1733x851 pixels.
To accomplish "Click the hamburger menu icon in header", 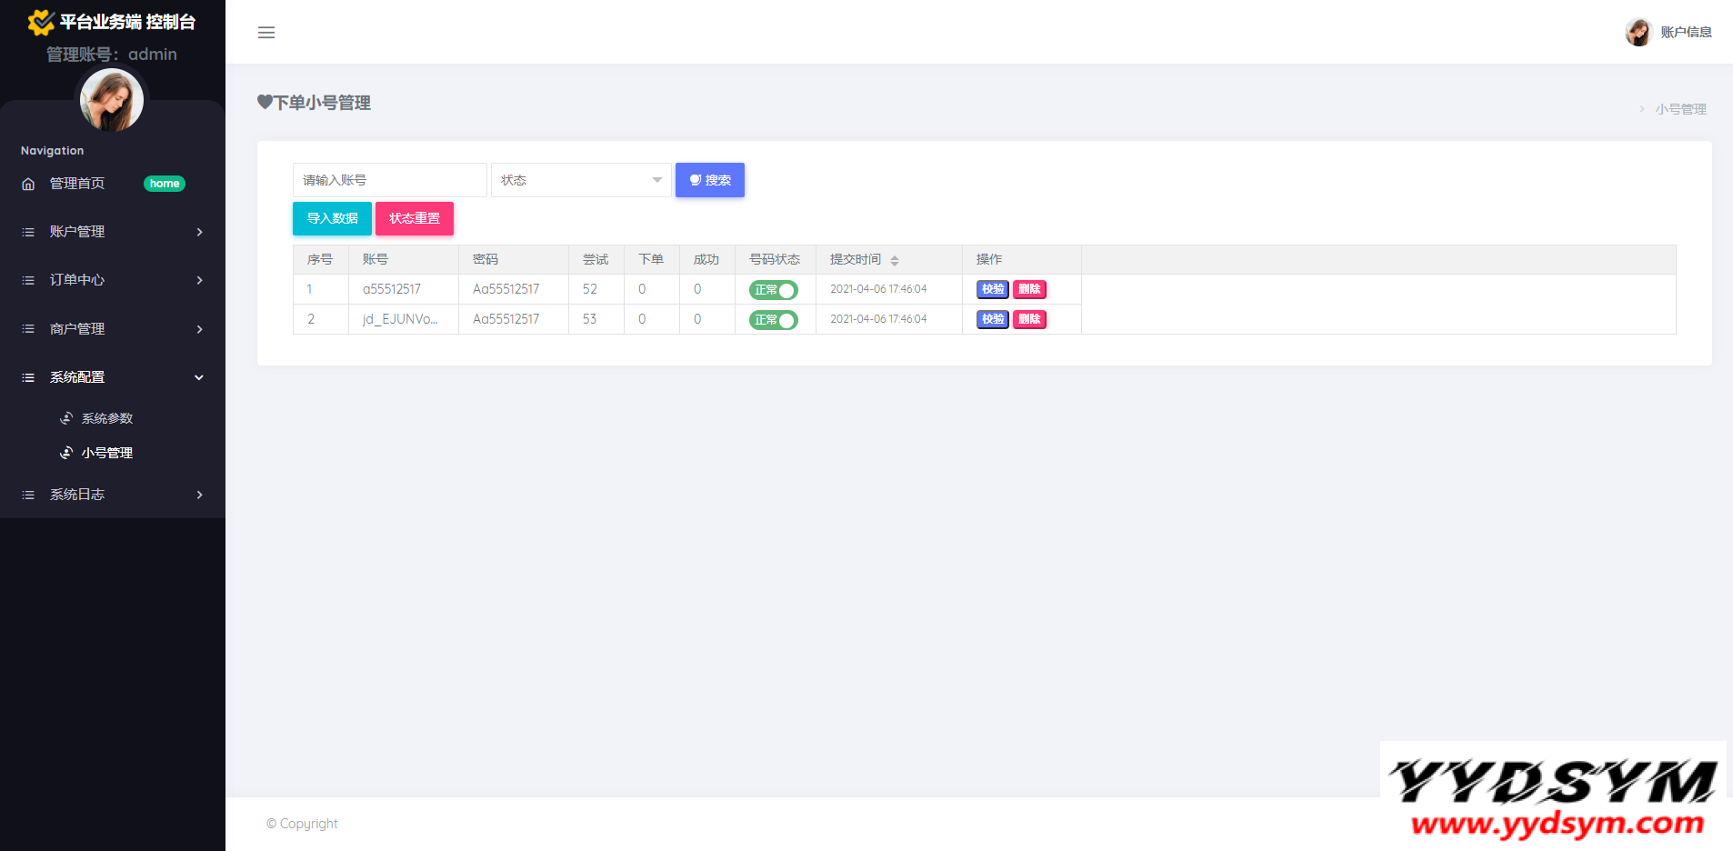I will pos(266,33).
